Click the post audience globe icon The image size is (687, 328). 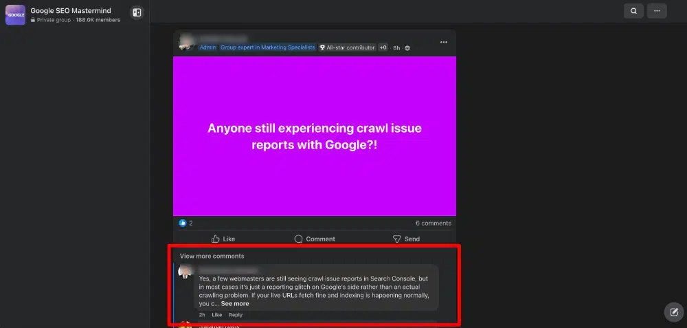click(x=407, y=48)
